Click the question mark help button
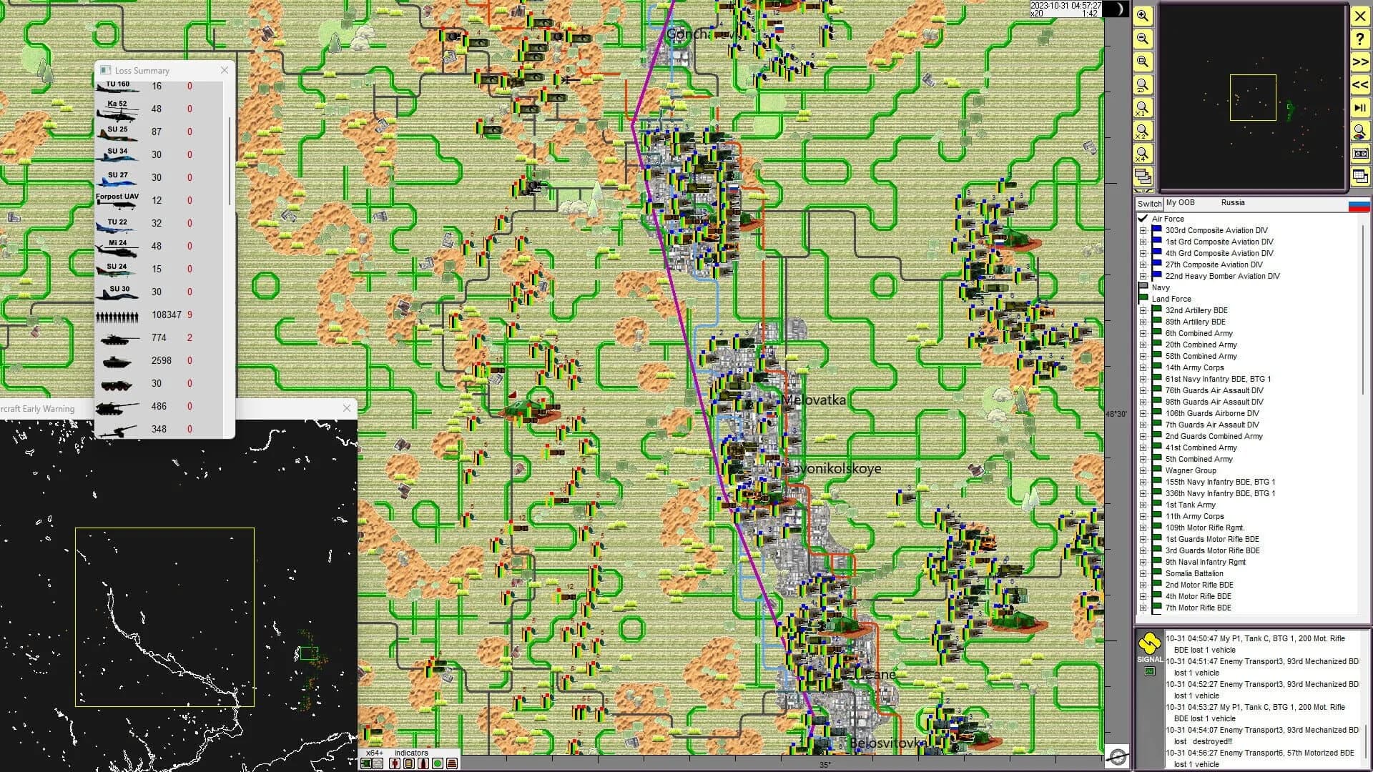 pyautogui.click(x=1359, y=38)
